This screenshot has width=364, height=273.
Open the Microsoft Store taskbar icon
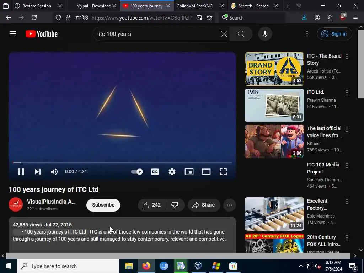coord(233,266)
